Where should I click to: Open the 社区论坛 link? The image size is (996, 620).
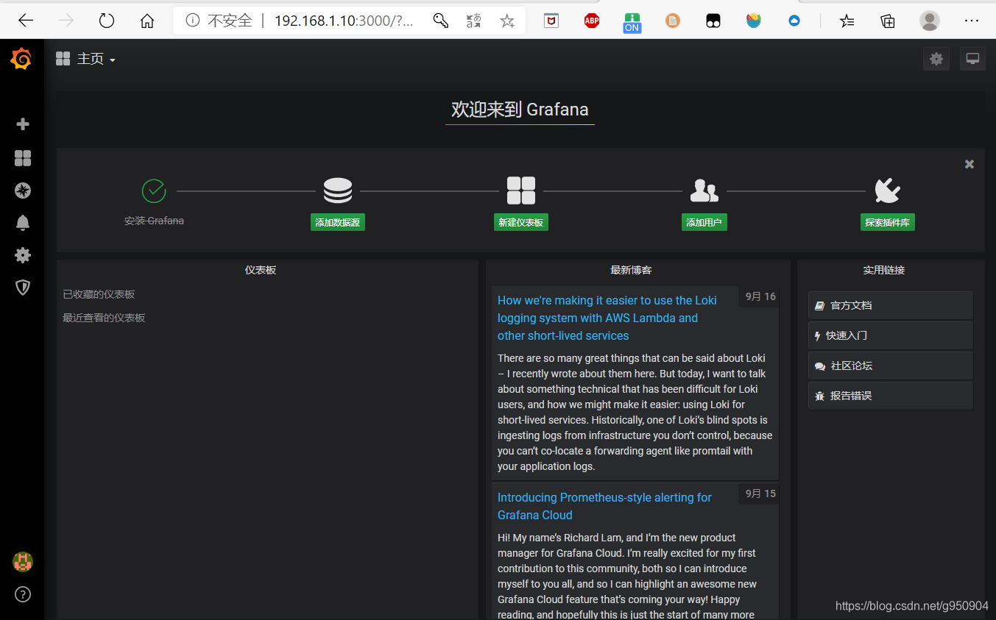pos(890,366)
